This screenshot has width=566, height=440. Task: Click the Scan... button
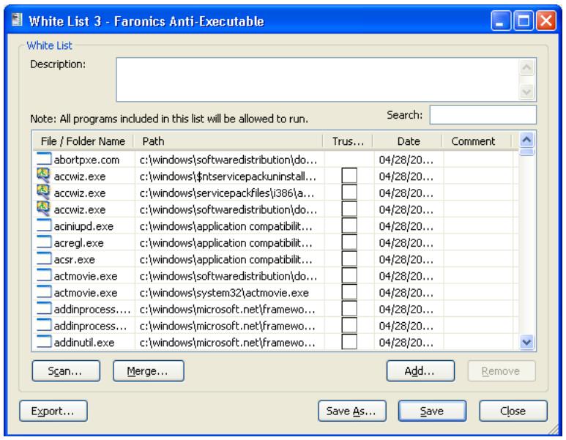(x=66, y=370)
